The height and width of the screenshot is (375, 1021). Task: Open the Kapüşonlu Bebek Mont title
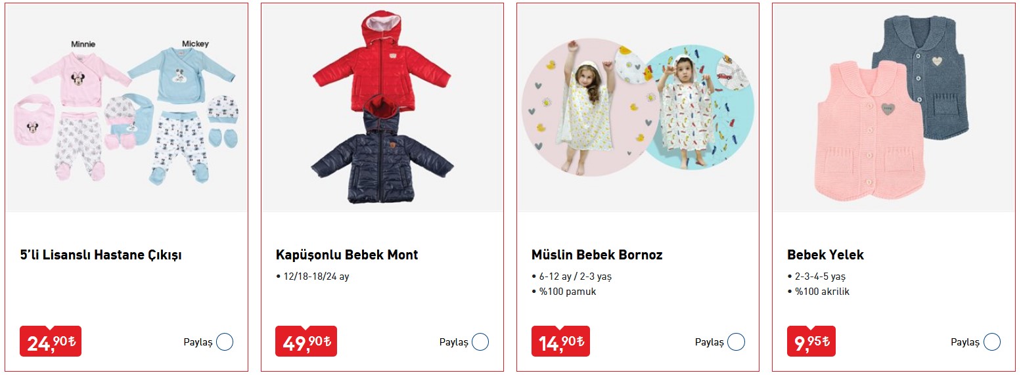[x=347, y=255]
